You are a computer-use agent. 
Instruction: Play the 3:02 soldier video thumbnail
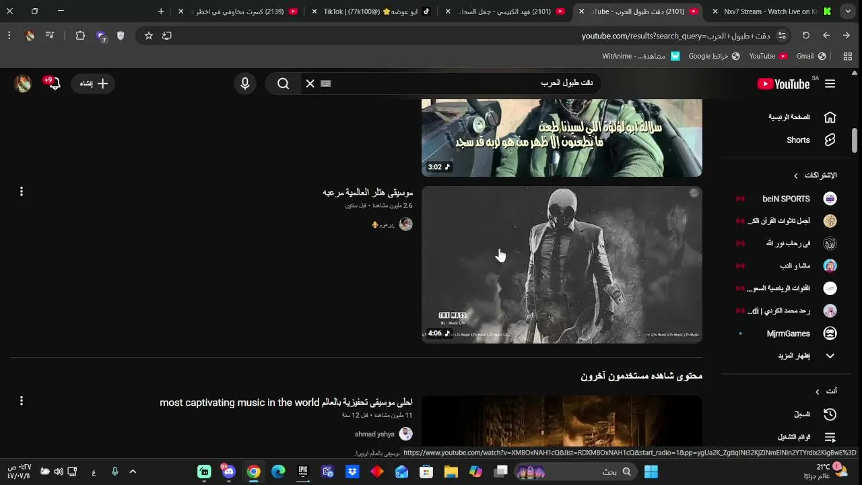click(x=562, y=138)
